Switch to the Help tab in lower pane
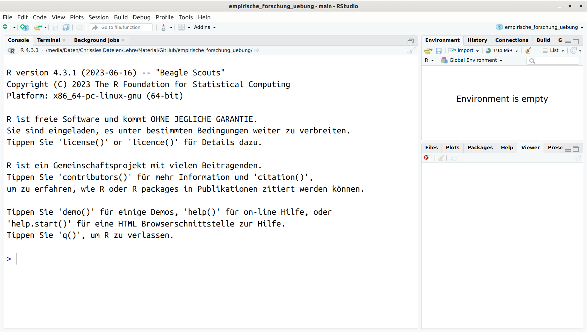The image size is (587, 332). coord(507,148)
